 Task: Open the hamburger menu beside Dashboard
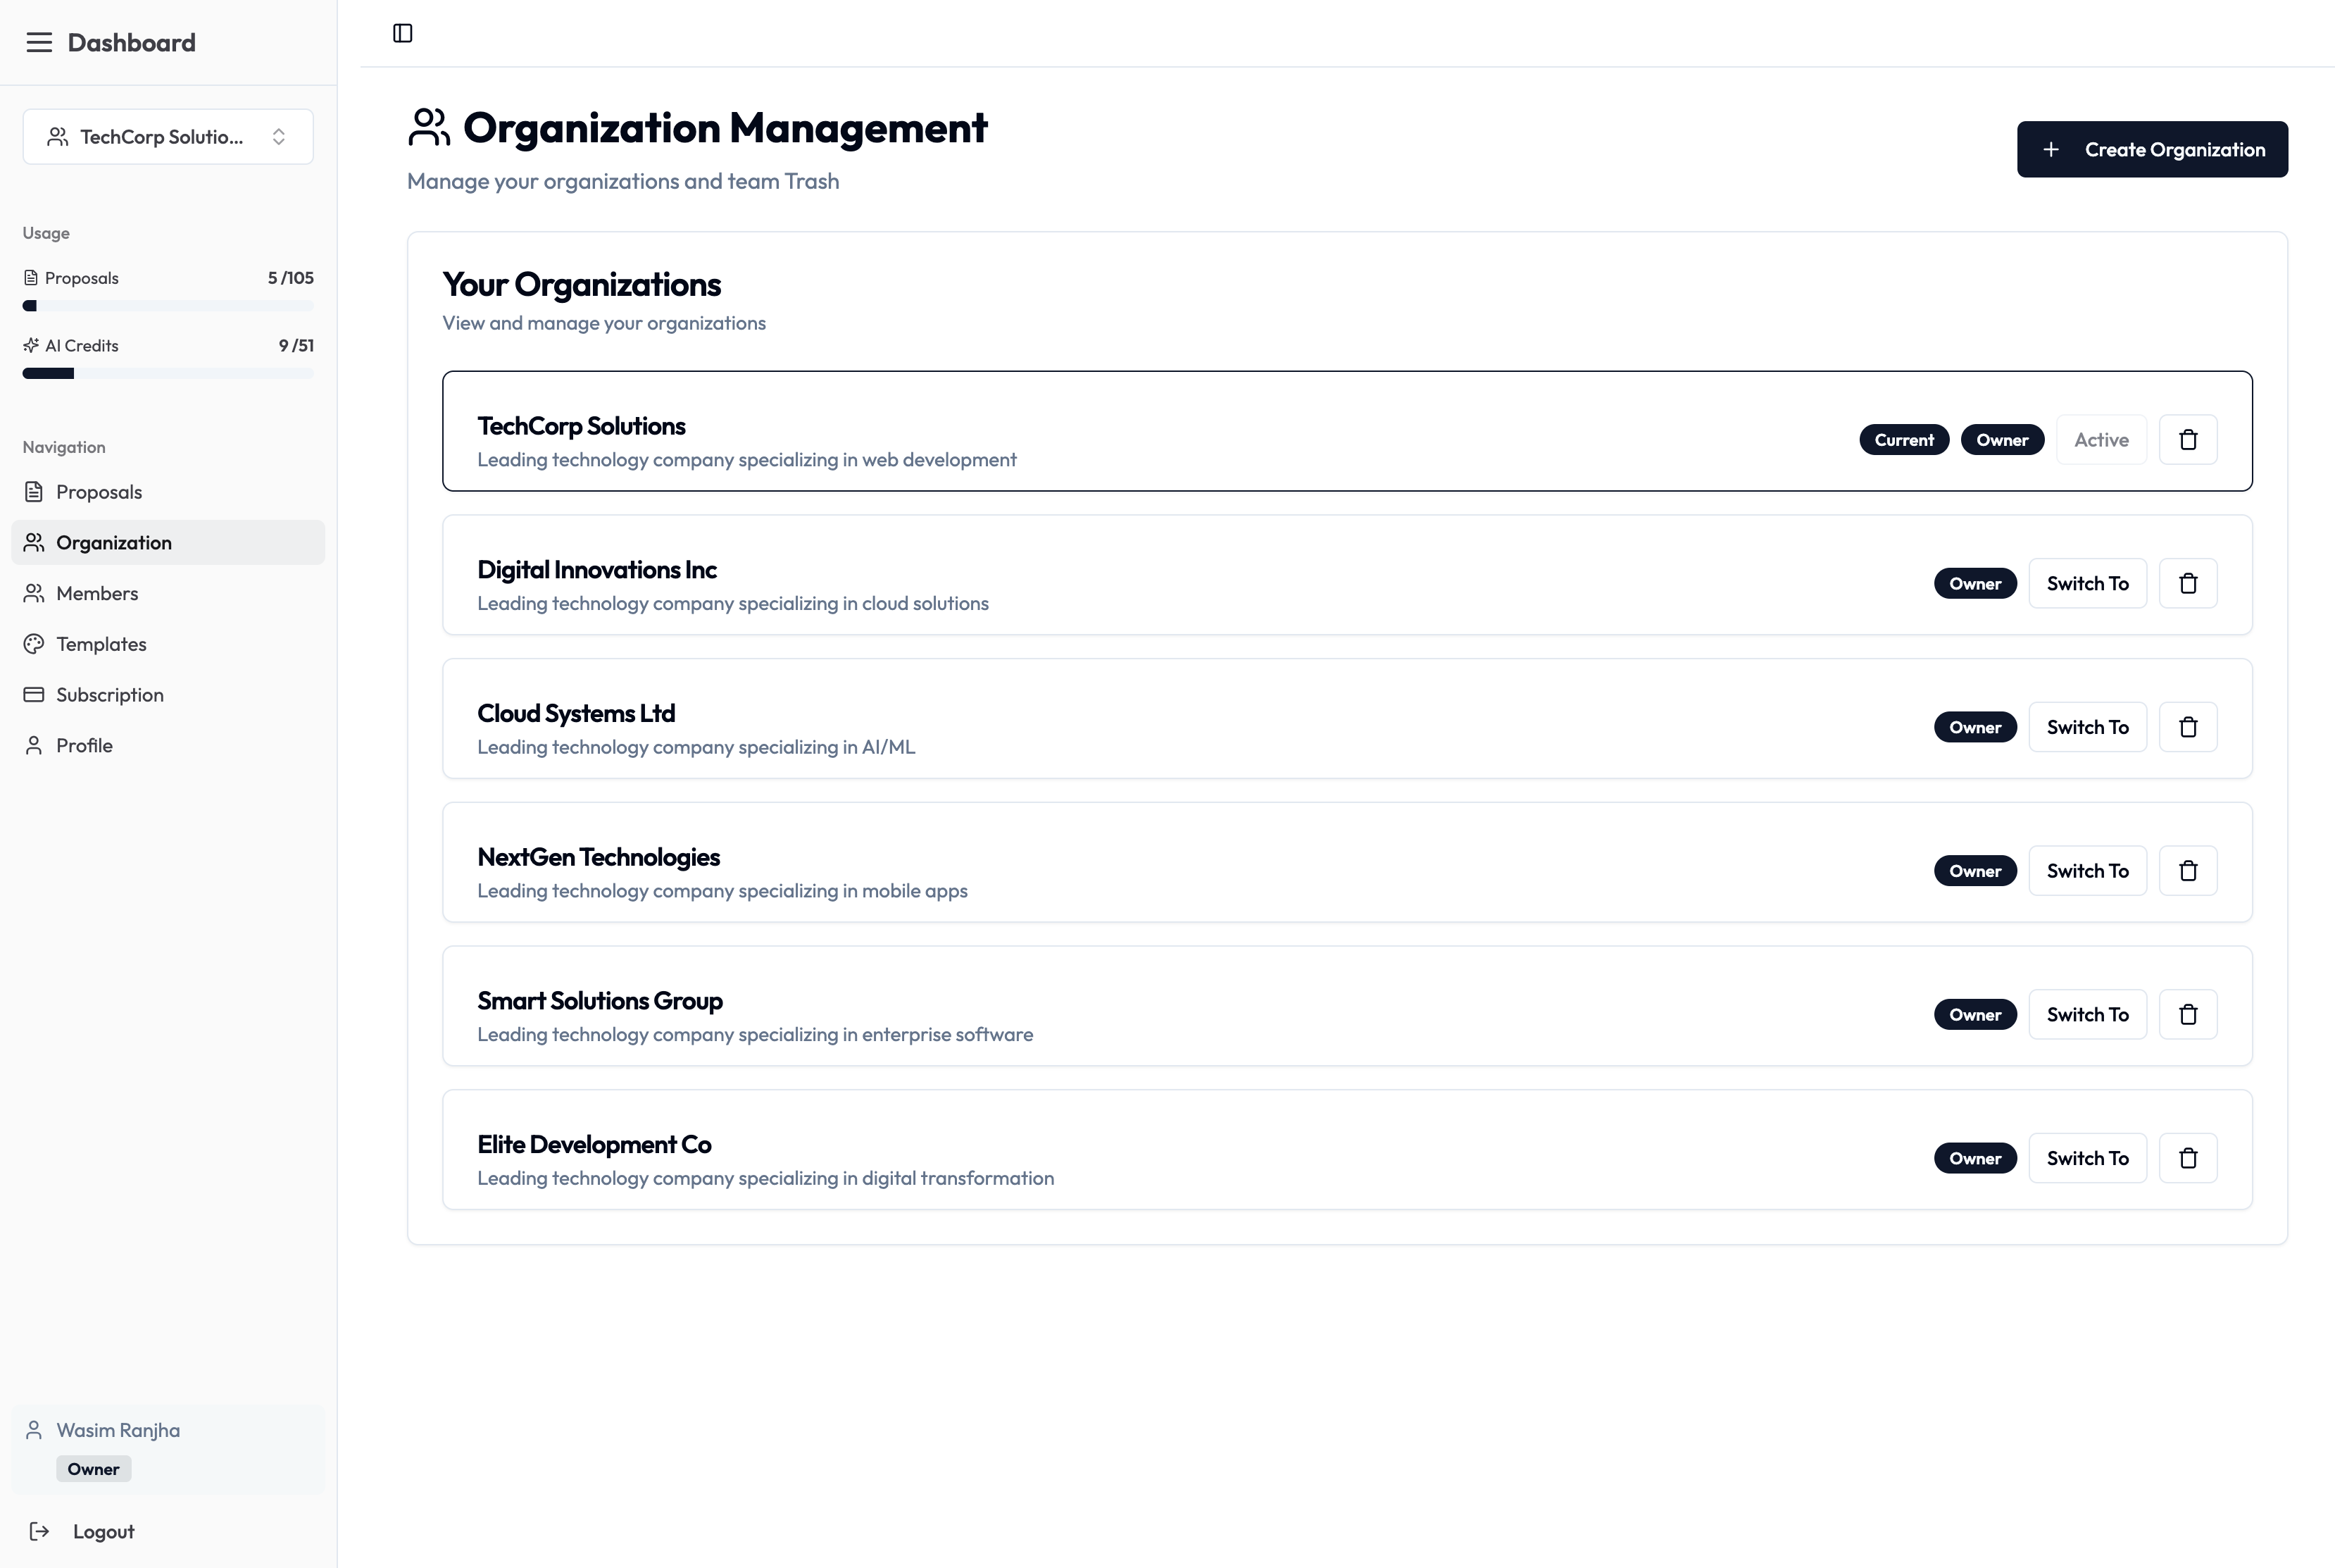pyautogui.click(x=39, y=42)
